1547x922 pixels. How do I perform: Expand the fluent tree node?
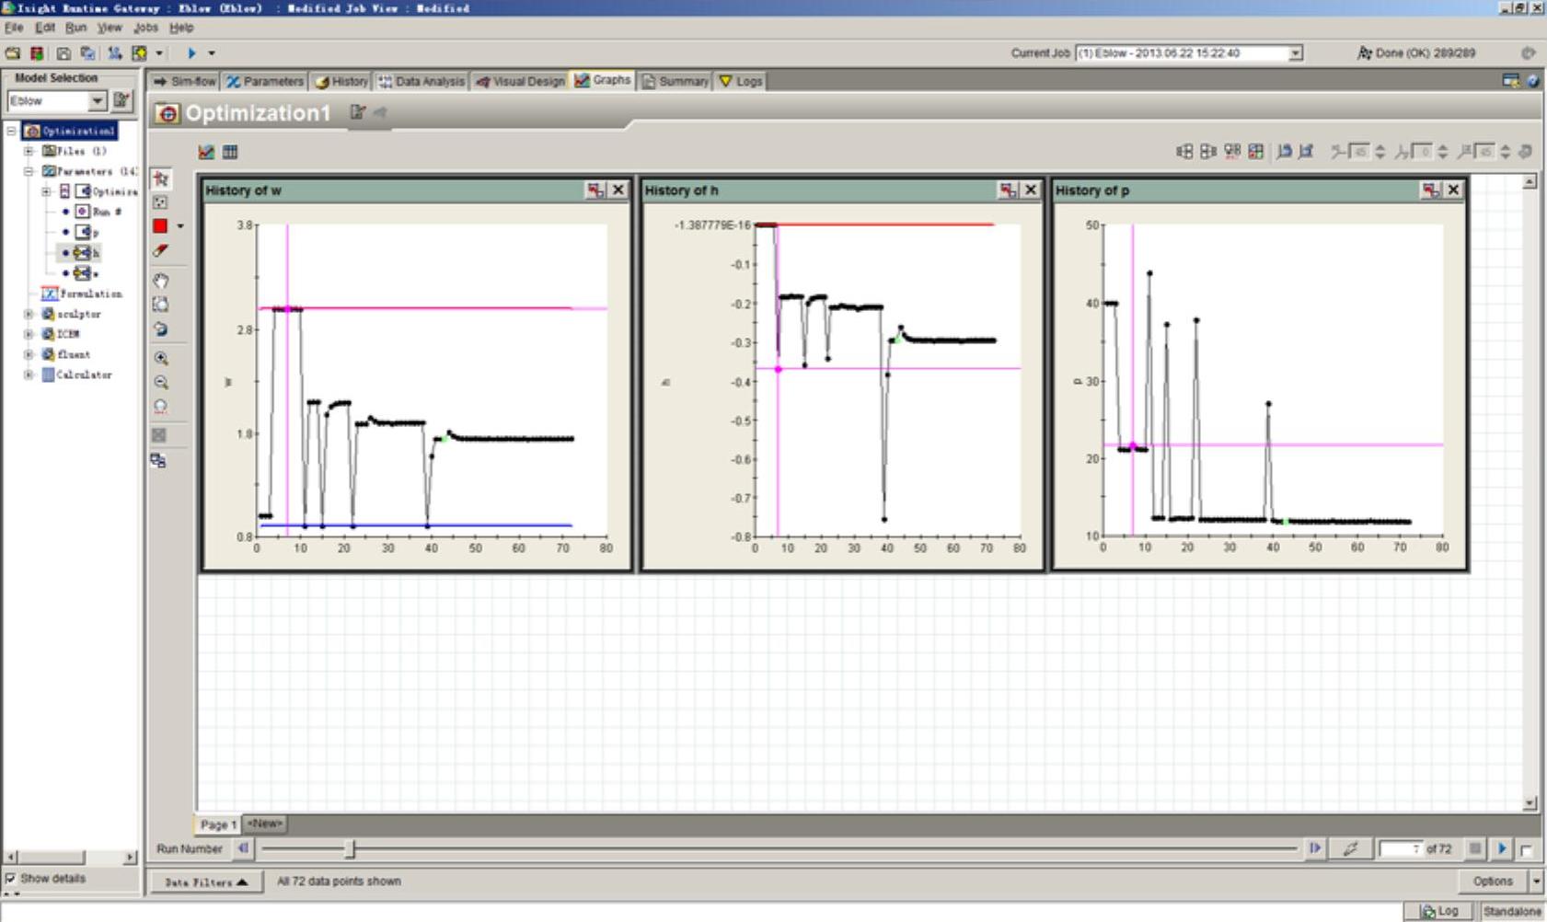[29, 354]
